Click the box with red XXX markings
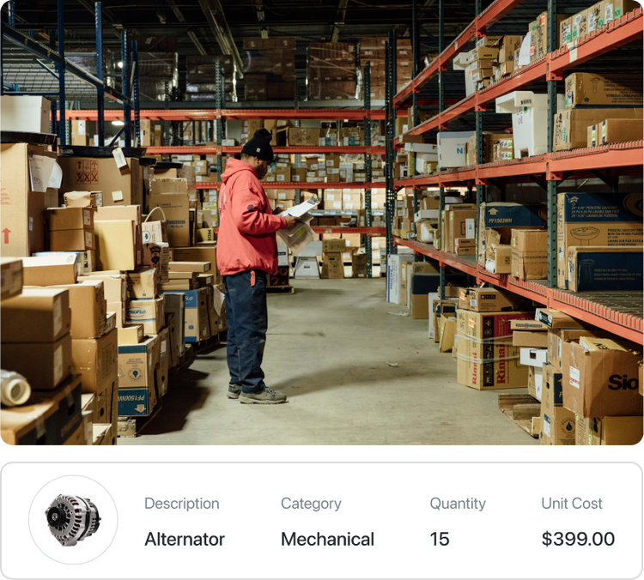The image size is (644, 580). click(x=97, y=180)
